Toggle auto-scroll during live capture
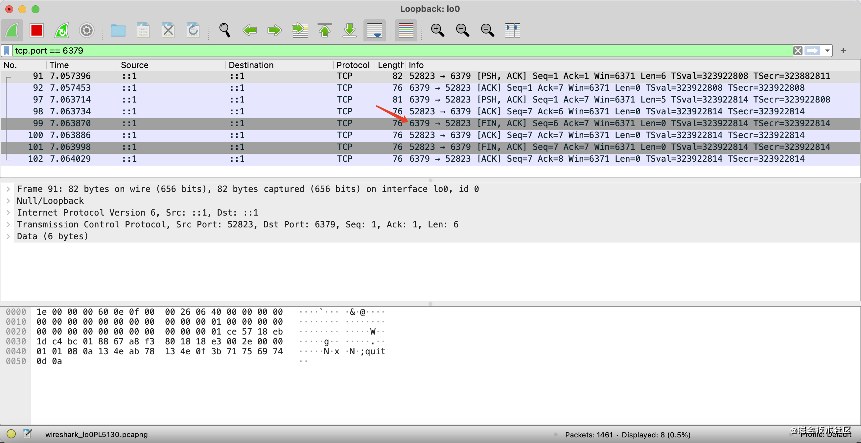The width and height of the screenshot is (861, 443). (374, 31)
